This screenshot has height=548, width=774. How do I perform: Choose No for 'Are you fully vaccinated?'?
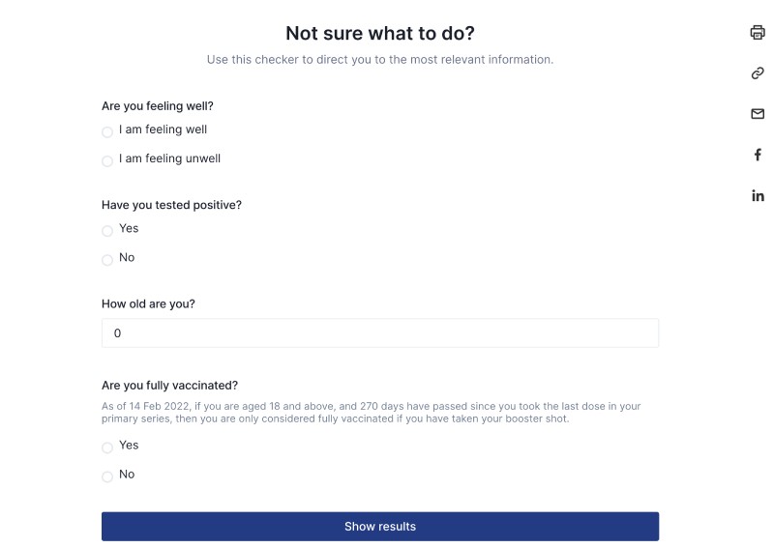(x=107, y=477)
